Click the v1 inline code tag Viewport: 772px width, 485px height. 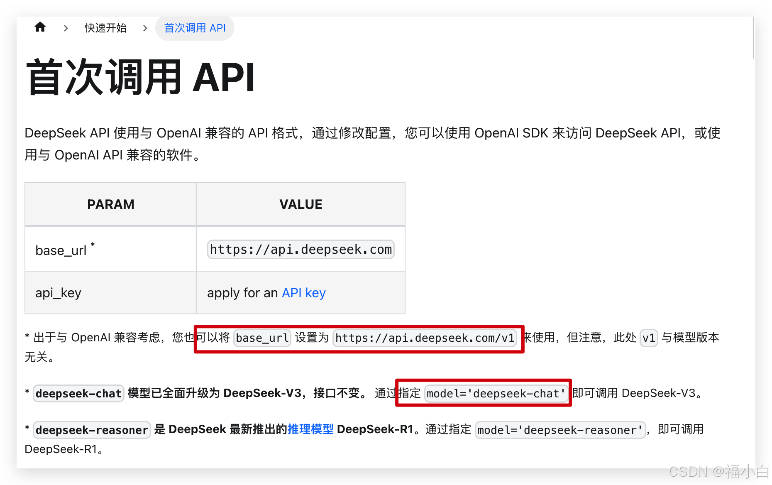(x=649, y=338)
